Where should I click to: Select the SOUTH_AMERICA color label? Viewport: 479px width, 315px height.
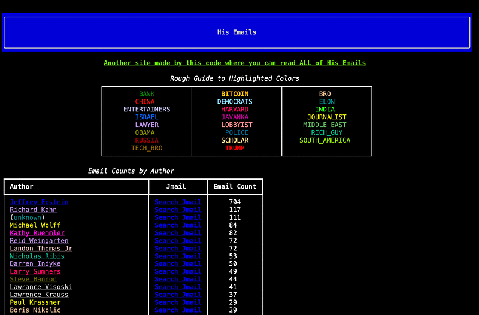tap(325, 140)
